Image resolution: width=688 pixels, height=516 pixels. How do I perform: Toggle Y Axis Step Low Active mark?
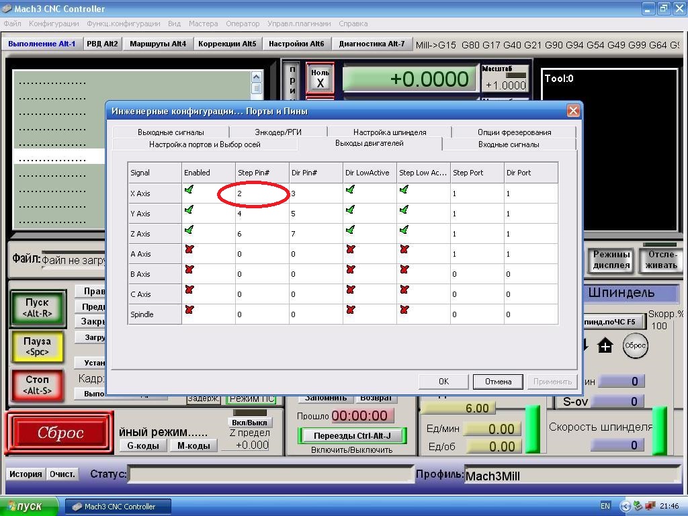[404, 210]
